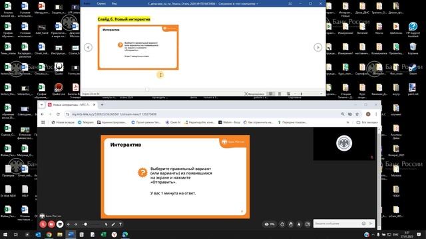Toggle the viewers eye indicator

click(x=270, y=224)
